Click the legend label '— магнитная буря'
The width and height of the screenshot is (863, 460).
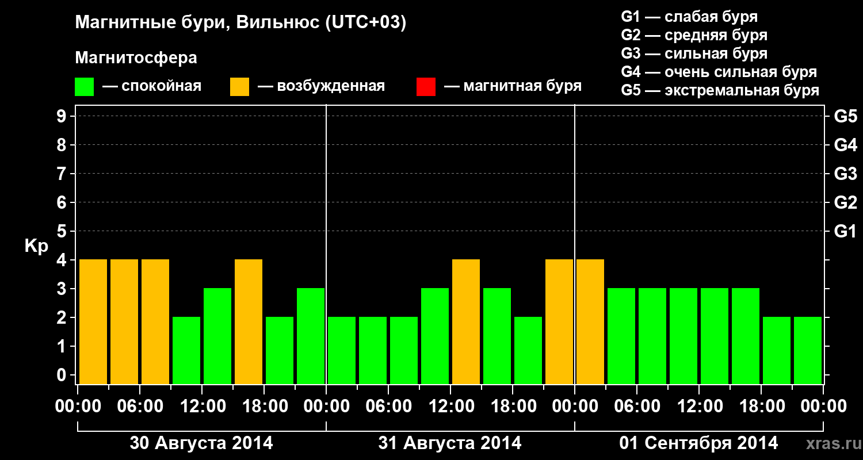pos(513,86)
